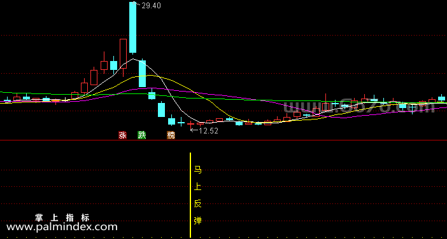Click the 弹 character in the signal text
The width and height of the screenshot is (447, 239).
point(197,221)
